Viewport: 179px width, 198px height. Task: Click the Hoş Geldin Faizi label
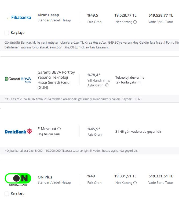(x=49, y=134)
